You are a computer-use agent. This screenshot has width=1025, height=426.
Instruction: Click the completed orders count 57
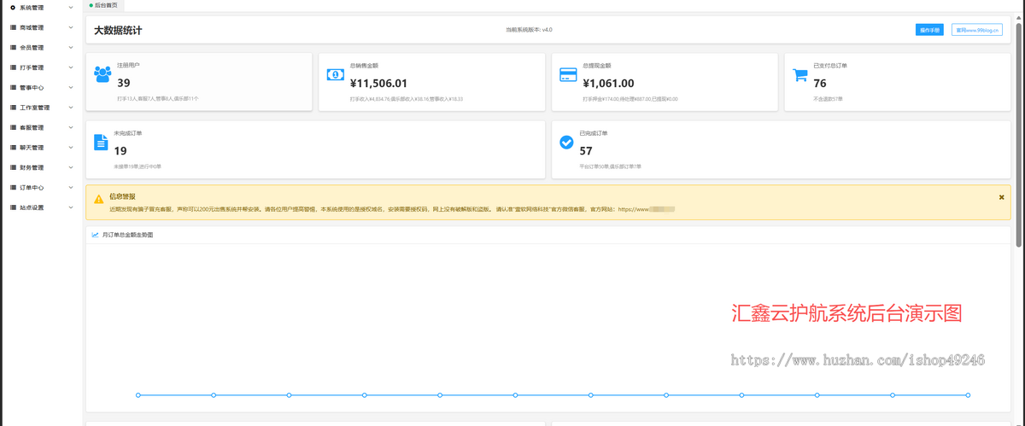[586, 151]
